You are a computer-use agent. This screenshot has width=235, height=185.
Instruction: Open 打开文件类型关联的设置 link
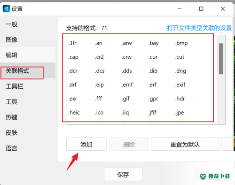199,28
